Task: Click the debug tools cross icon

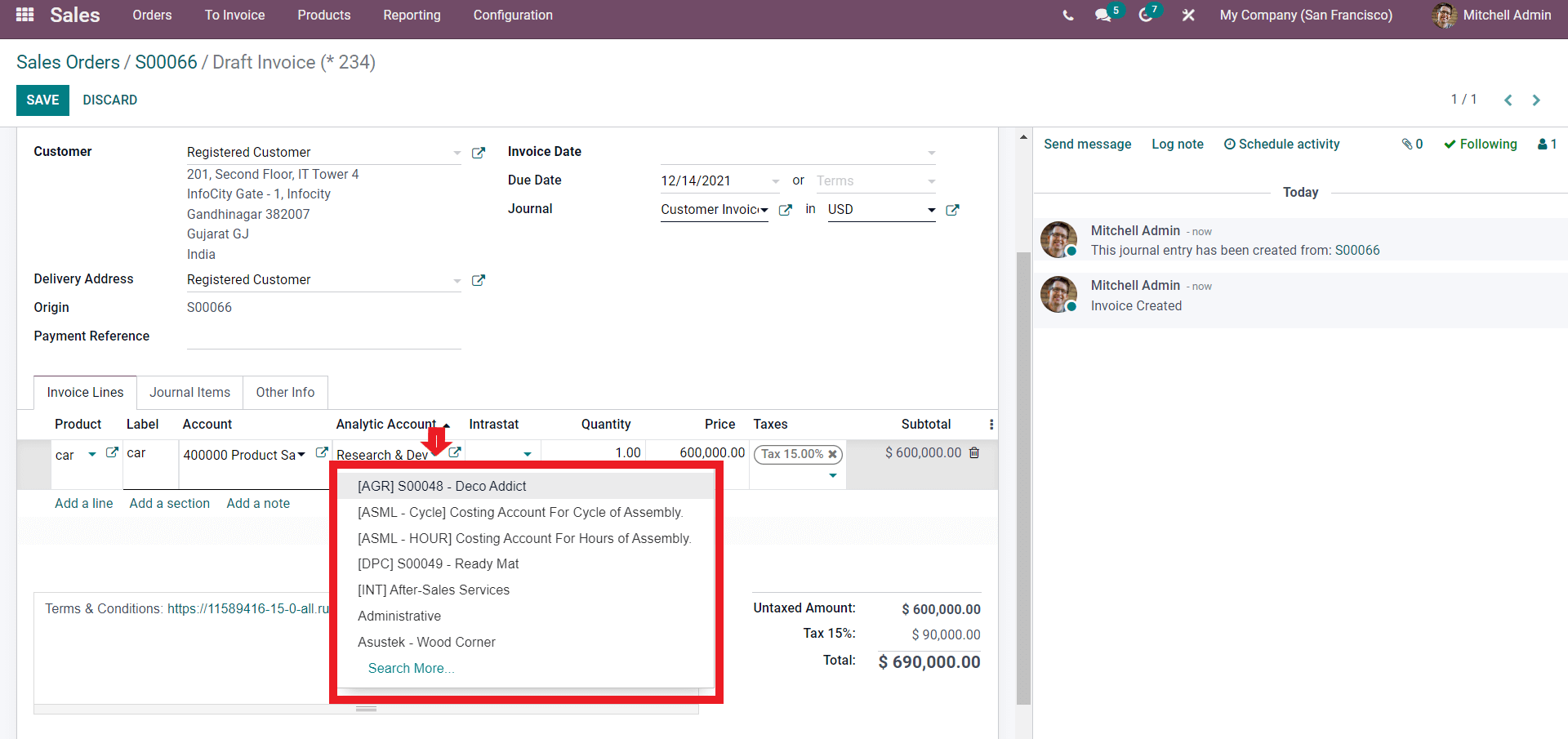Action: click(x=1188, y=16)
